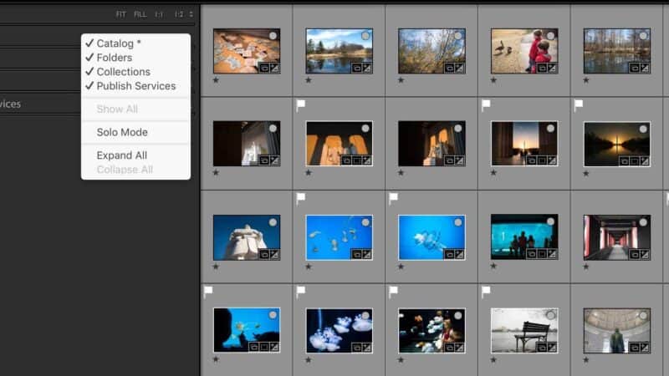Click collection badge on puzzle photo
This screenshot has width=669, height=376.
click(x=264, y=68)
